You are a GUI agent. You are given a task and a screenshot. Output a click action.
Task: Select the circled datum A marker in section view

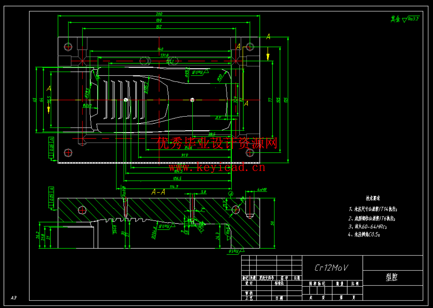pos(231,193)
